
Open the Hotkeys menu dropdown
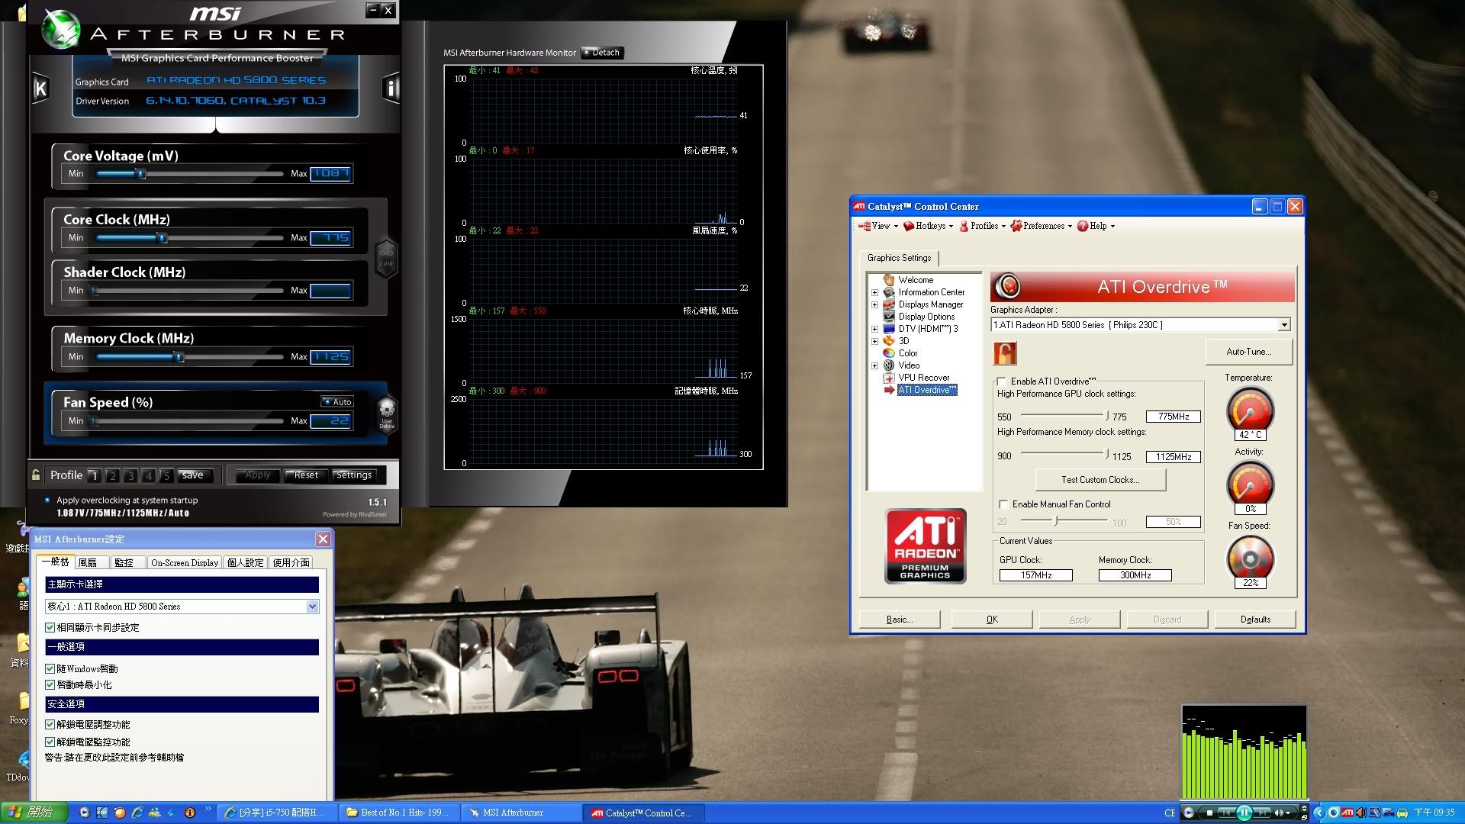(928, 226)
